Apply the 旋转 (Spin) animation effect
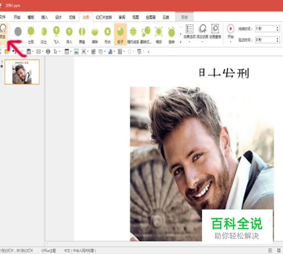 point(172,35)
